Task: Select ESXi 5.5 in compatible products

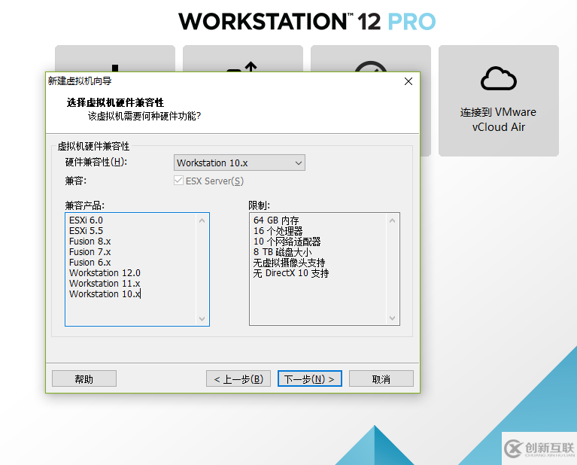Action: (x=86, y=231)
